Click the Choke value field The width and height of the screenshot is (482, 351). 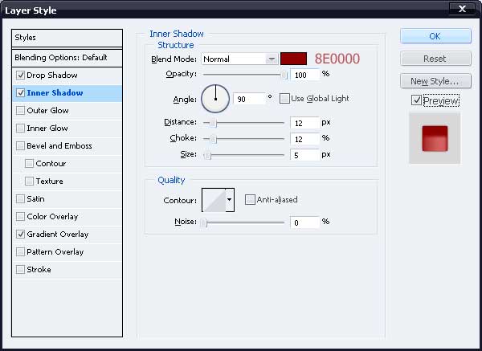(x=304, y=139)
